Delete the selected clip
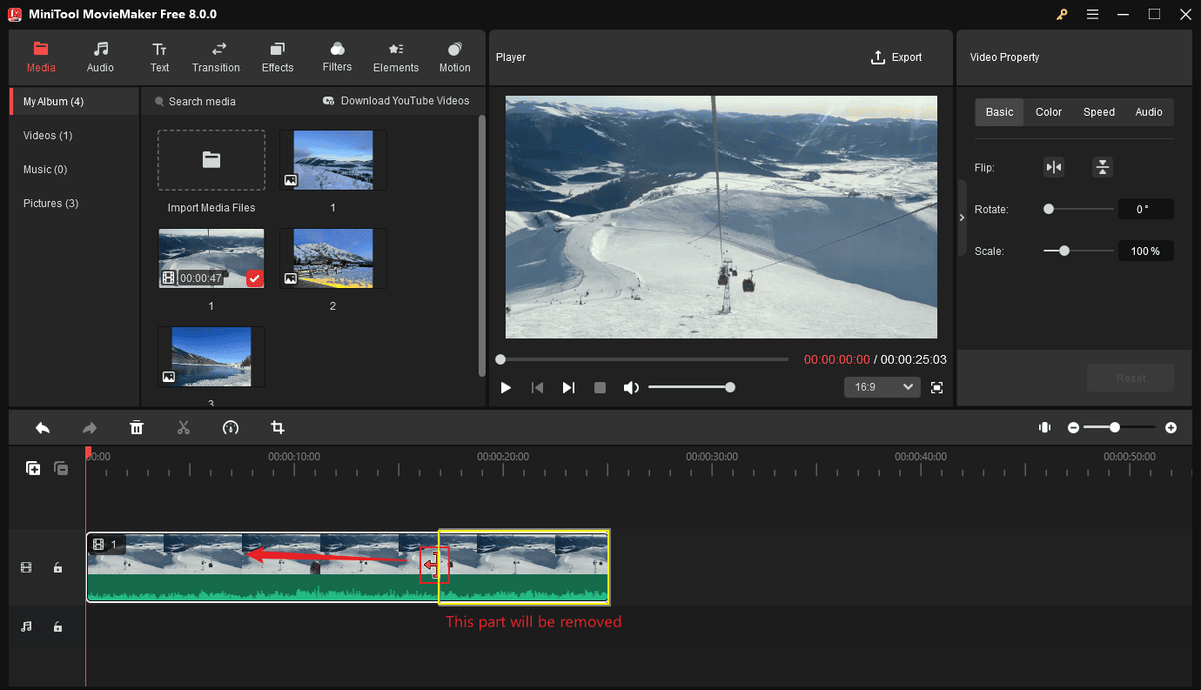This screenshot has height=690, width=1201. click(x=137, y=427)
